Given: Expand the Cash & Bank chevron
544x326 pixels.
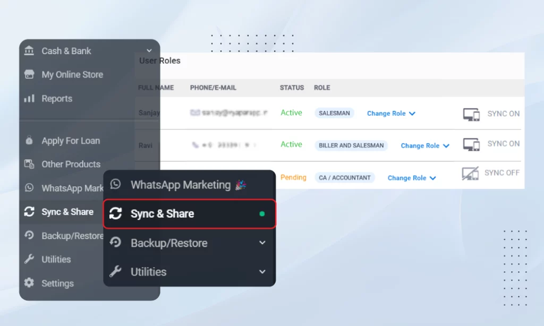Looking at the screenshot, I should pos(135,51).
